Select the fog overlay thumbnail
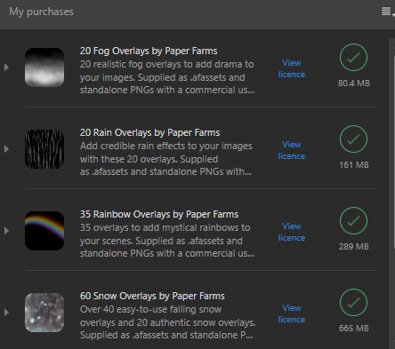The height and width of the screenshot is (349, 395). tap(44, 67)
